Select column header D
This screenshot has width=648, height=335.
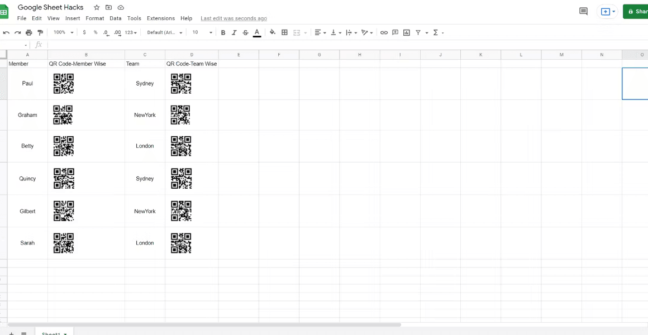(192, 55)
